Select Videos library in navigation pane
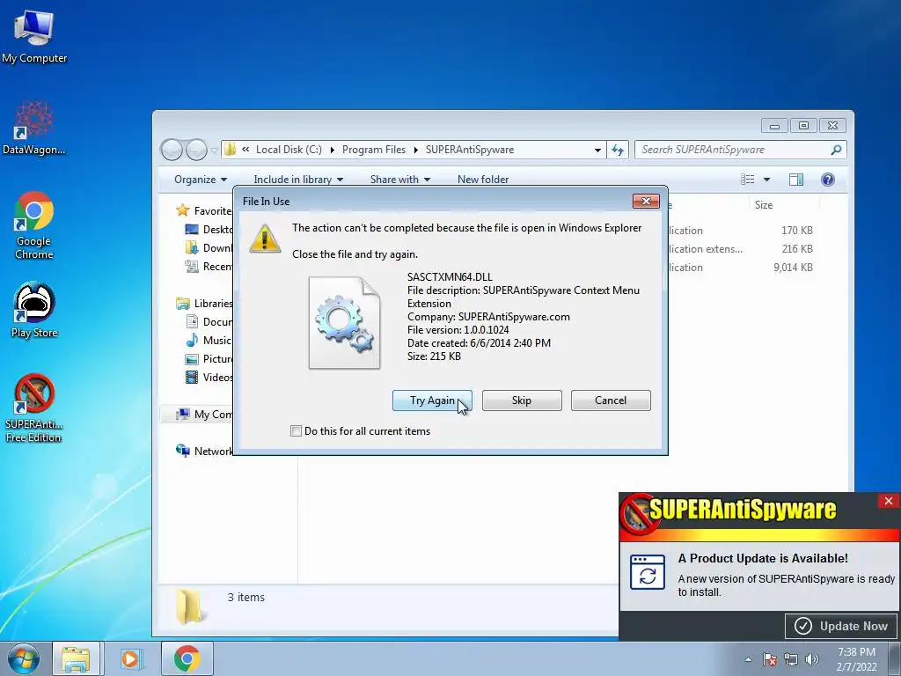The width and height of the screenshot is (901, 676). tap(209, 377)
